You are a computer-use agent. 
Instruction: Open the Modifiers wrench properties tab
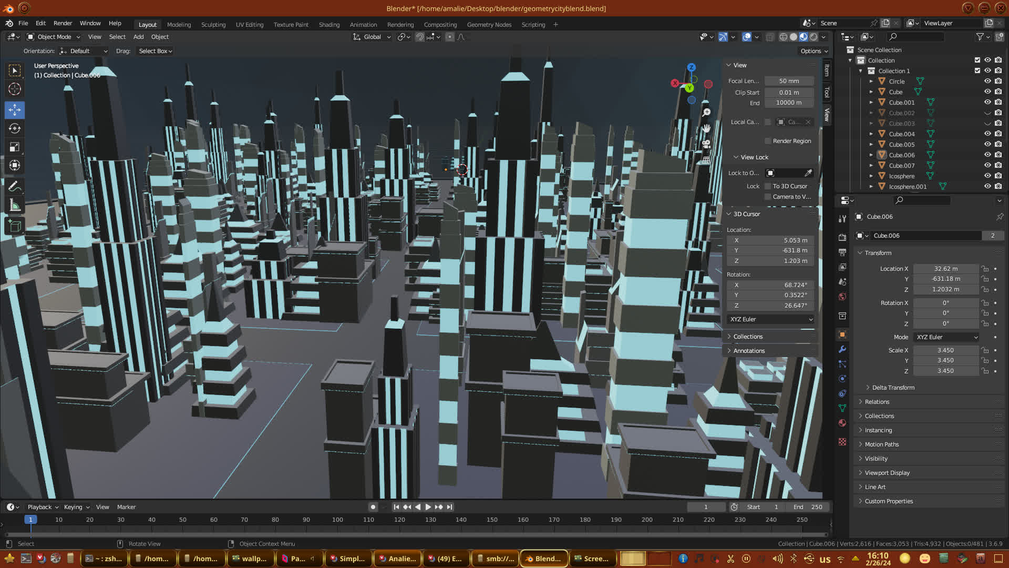coord(842,349)
